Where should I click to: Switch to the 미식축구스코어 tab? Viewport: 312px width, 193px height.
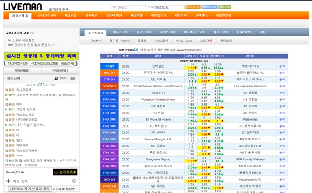[x=194, y=32]
